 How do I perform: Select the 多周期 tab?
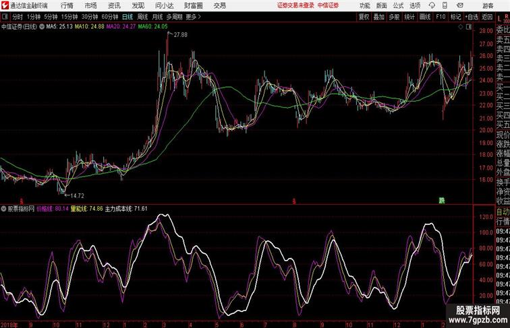[x=175, y=17]
